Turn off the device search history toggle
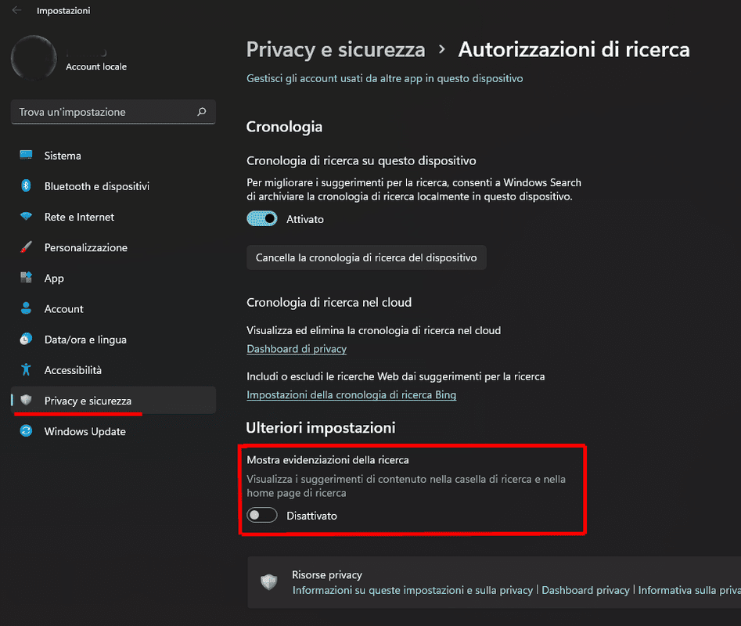 click(262, 219)
